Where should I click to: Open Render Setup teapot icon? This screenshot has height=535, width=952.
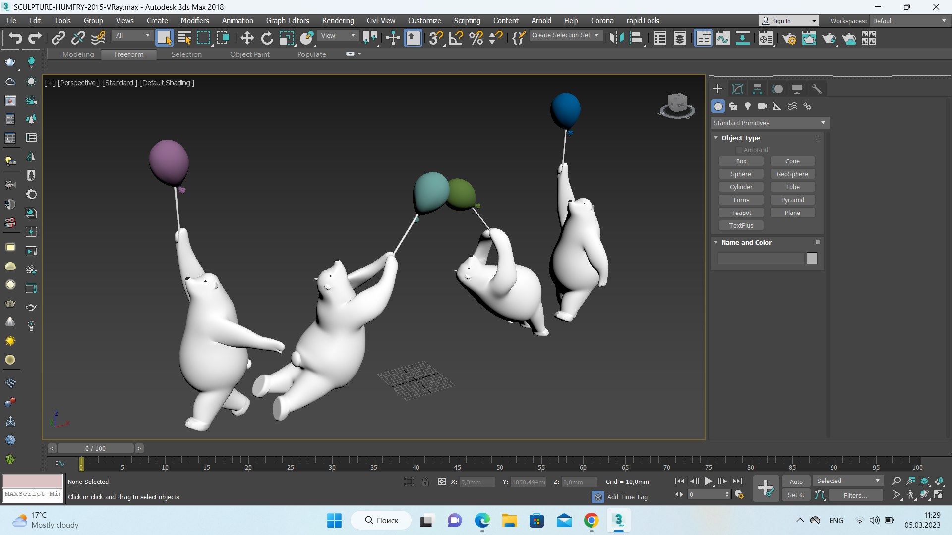coord(789,38)
